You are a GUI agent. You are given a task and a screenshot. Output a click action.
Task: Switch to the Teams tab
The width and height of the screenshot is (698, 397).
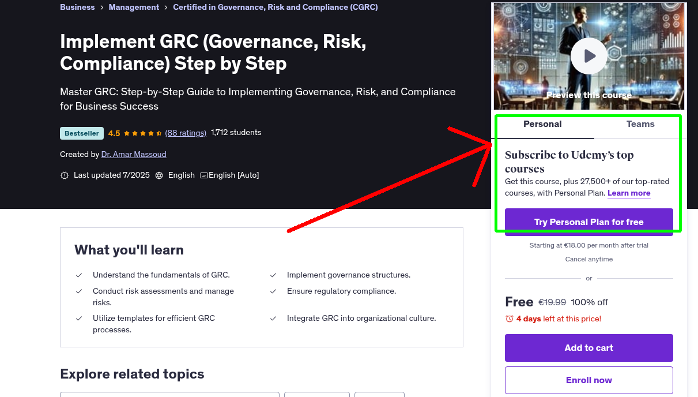coord(640,124)
